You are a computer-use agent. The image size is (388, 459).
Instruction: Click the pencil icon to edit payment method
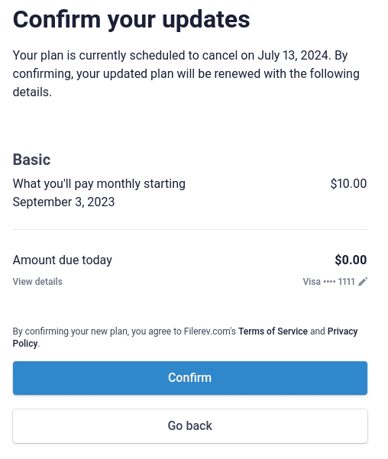click(363, 282)
